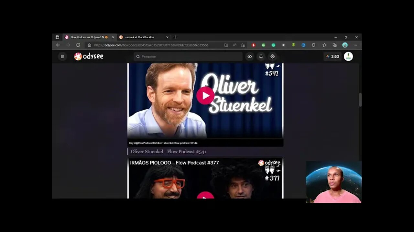
Task: Open the apps available icon in address bar
Action: coord(226,45)
